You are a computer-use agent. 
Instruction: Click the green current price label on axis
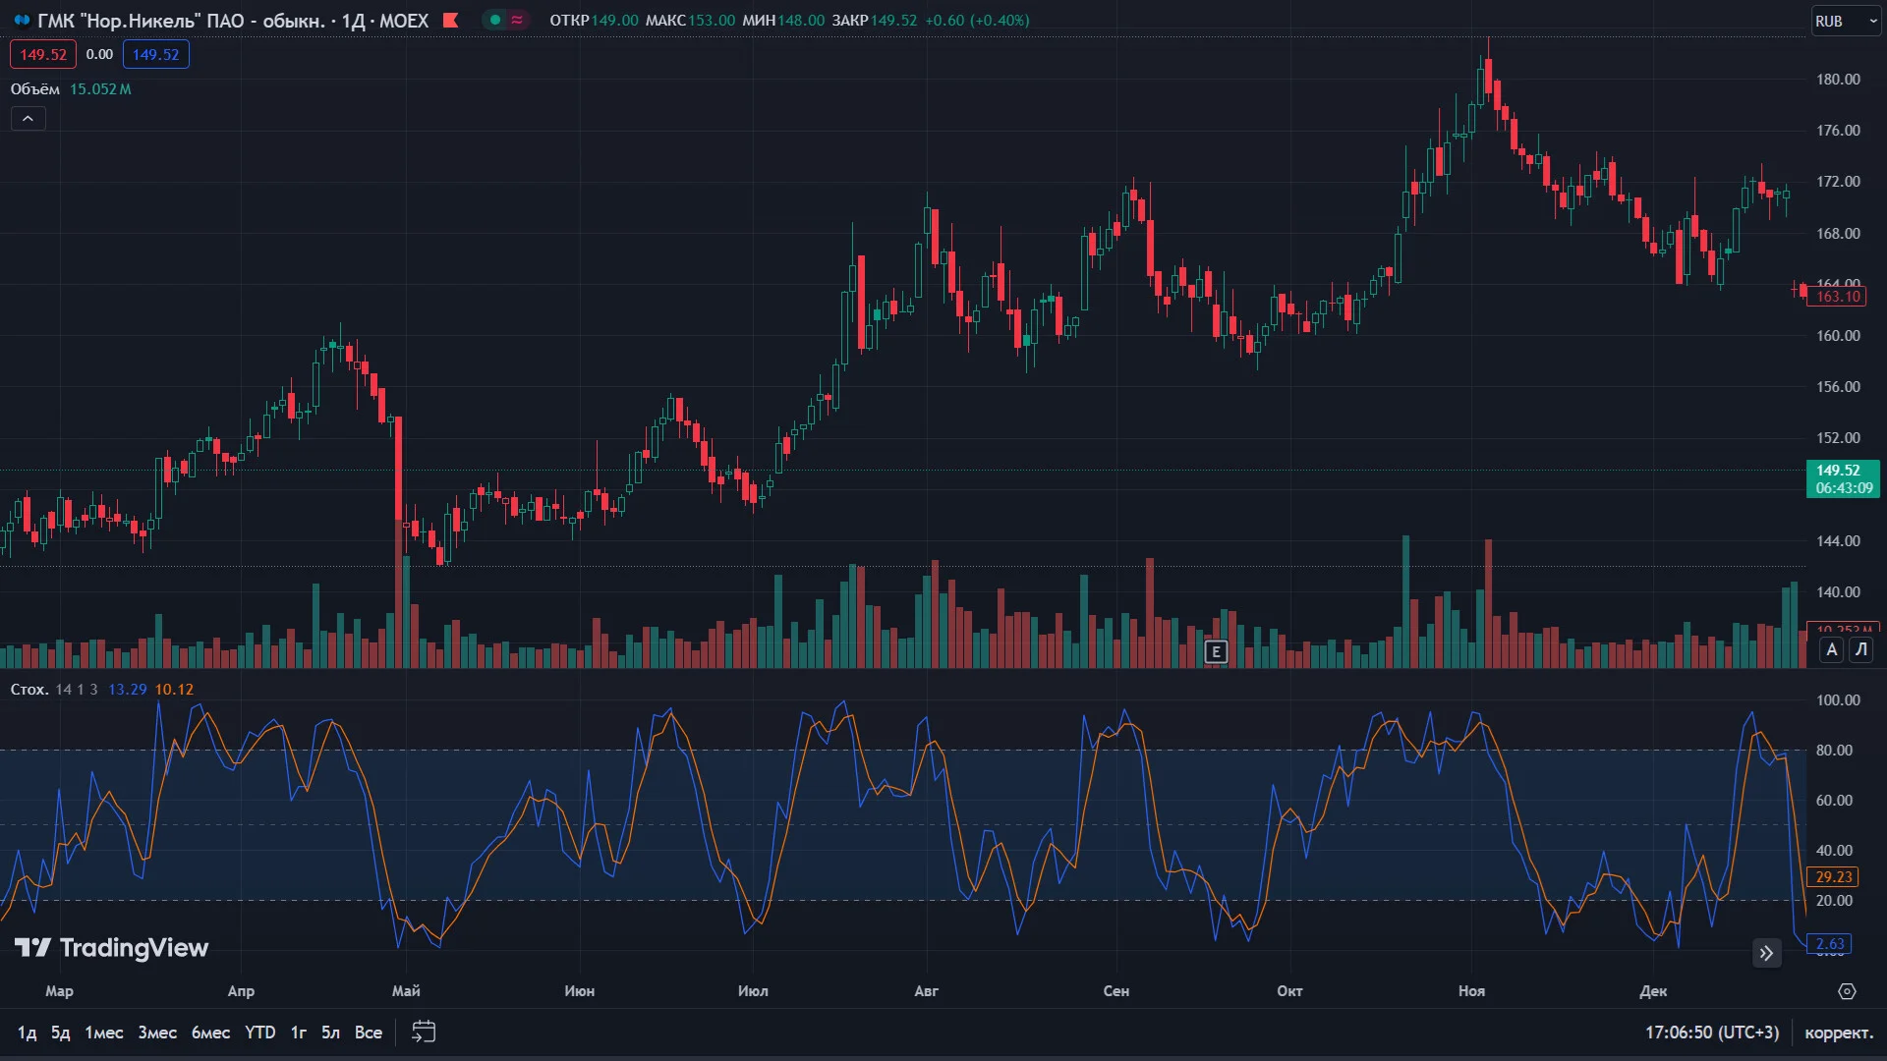[x=1843, y=479]
